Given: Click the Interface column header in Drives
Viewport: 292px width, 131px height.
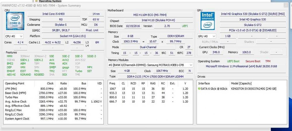Looking at the screenshot, I should 214,84.
